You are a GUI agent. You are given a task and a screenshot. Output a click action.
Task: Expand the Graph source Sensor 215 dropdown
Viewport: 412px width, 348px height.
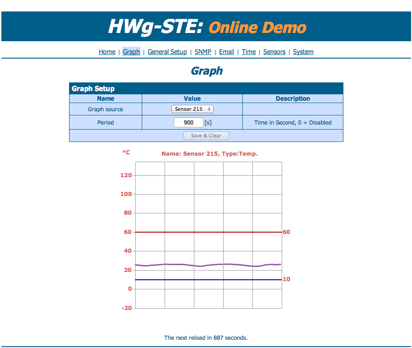point(193,109)
